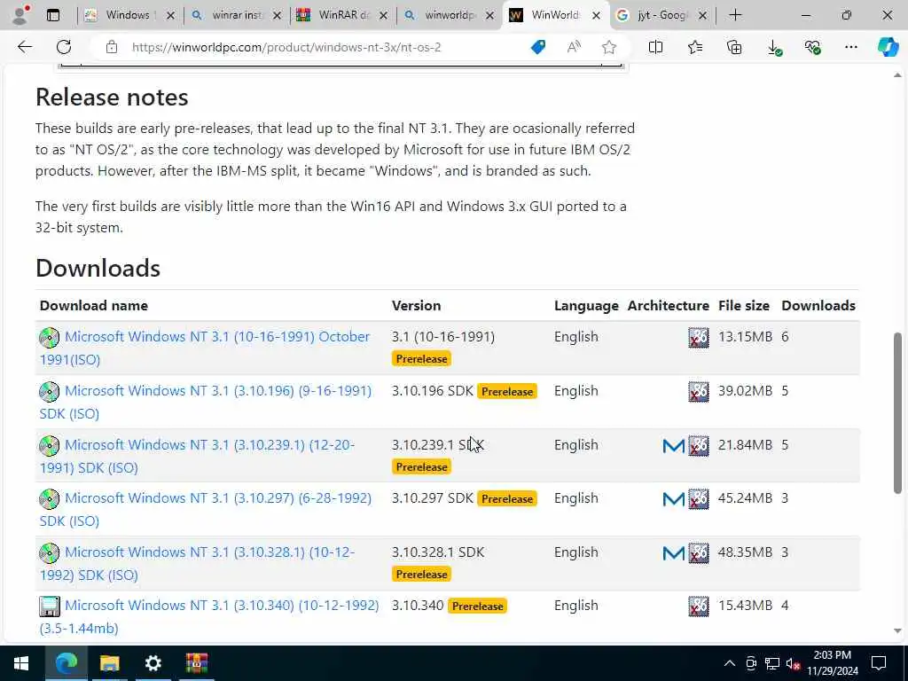The image size is (908, 681).
Task: Click the Architecture column header
Action: (x=669, y=305)
